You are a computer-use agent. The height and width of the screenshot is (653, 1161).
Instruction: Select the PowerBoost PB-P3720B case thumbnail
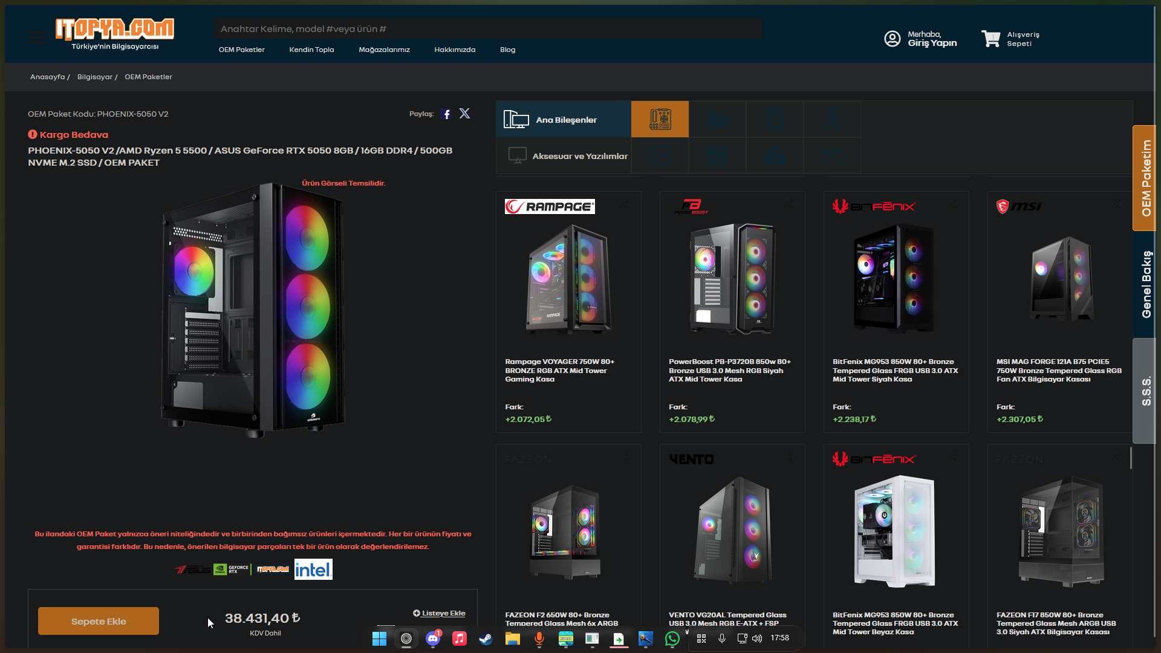(x=732, y=278)
